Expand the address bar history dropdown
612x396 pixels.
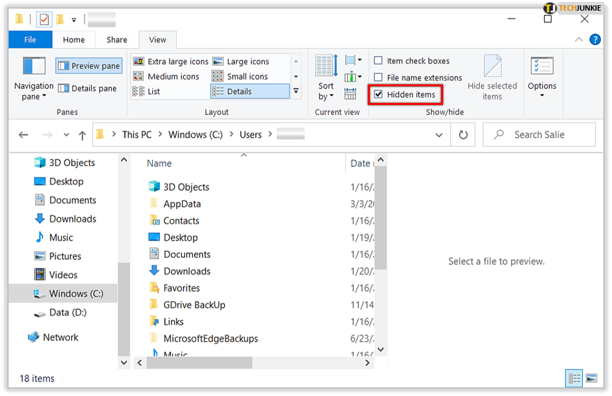click(439, 135)
